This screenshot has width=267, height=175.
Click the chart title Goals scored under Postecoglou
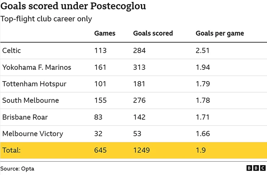coord(73,6)
